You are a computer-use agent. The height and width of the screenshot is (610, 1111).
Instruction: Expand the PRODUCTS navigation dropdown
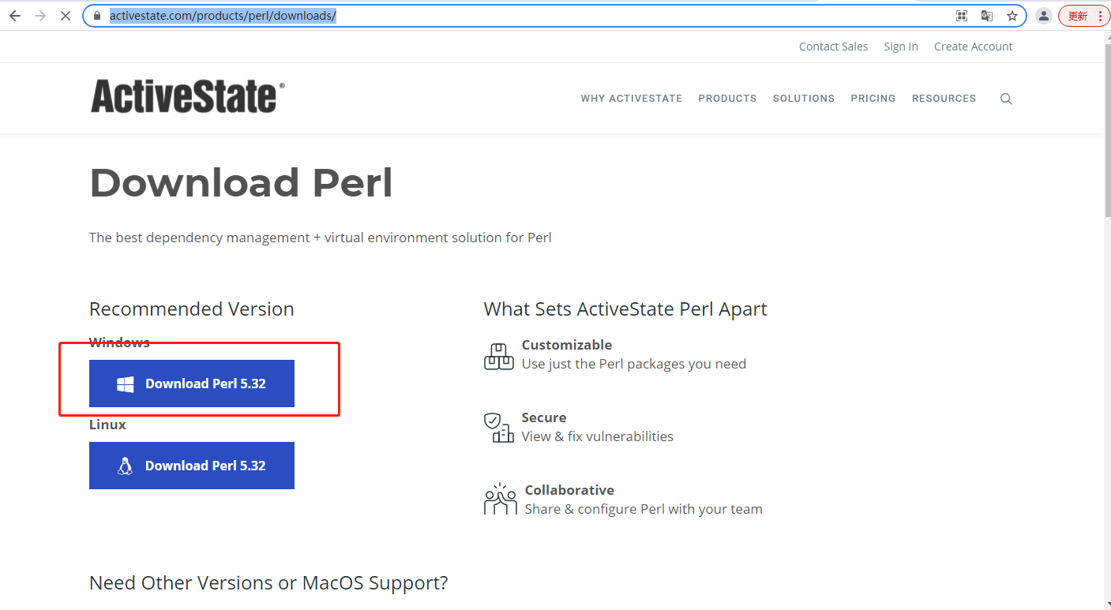click(x=727, y=98)
